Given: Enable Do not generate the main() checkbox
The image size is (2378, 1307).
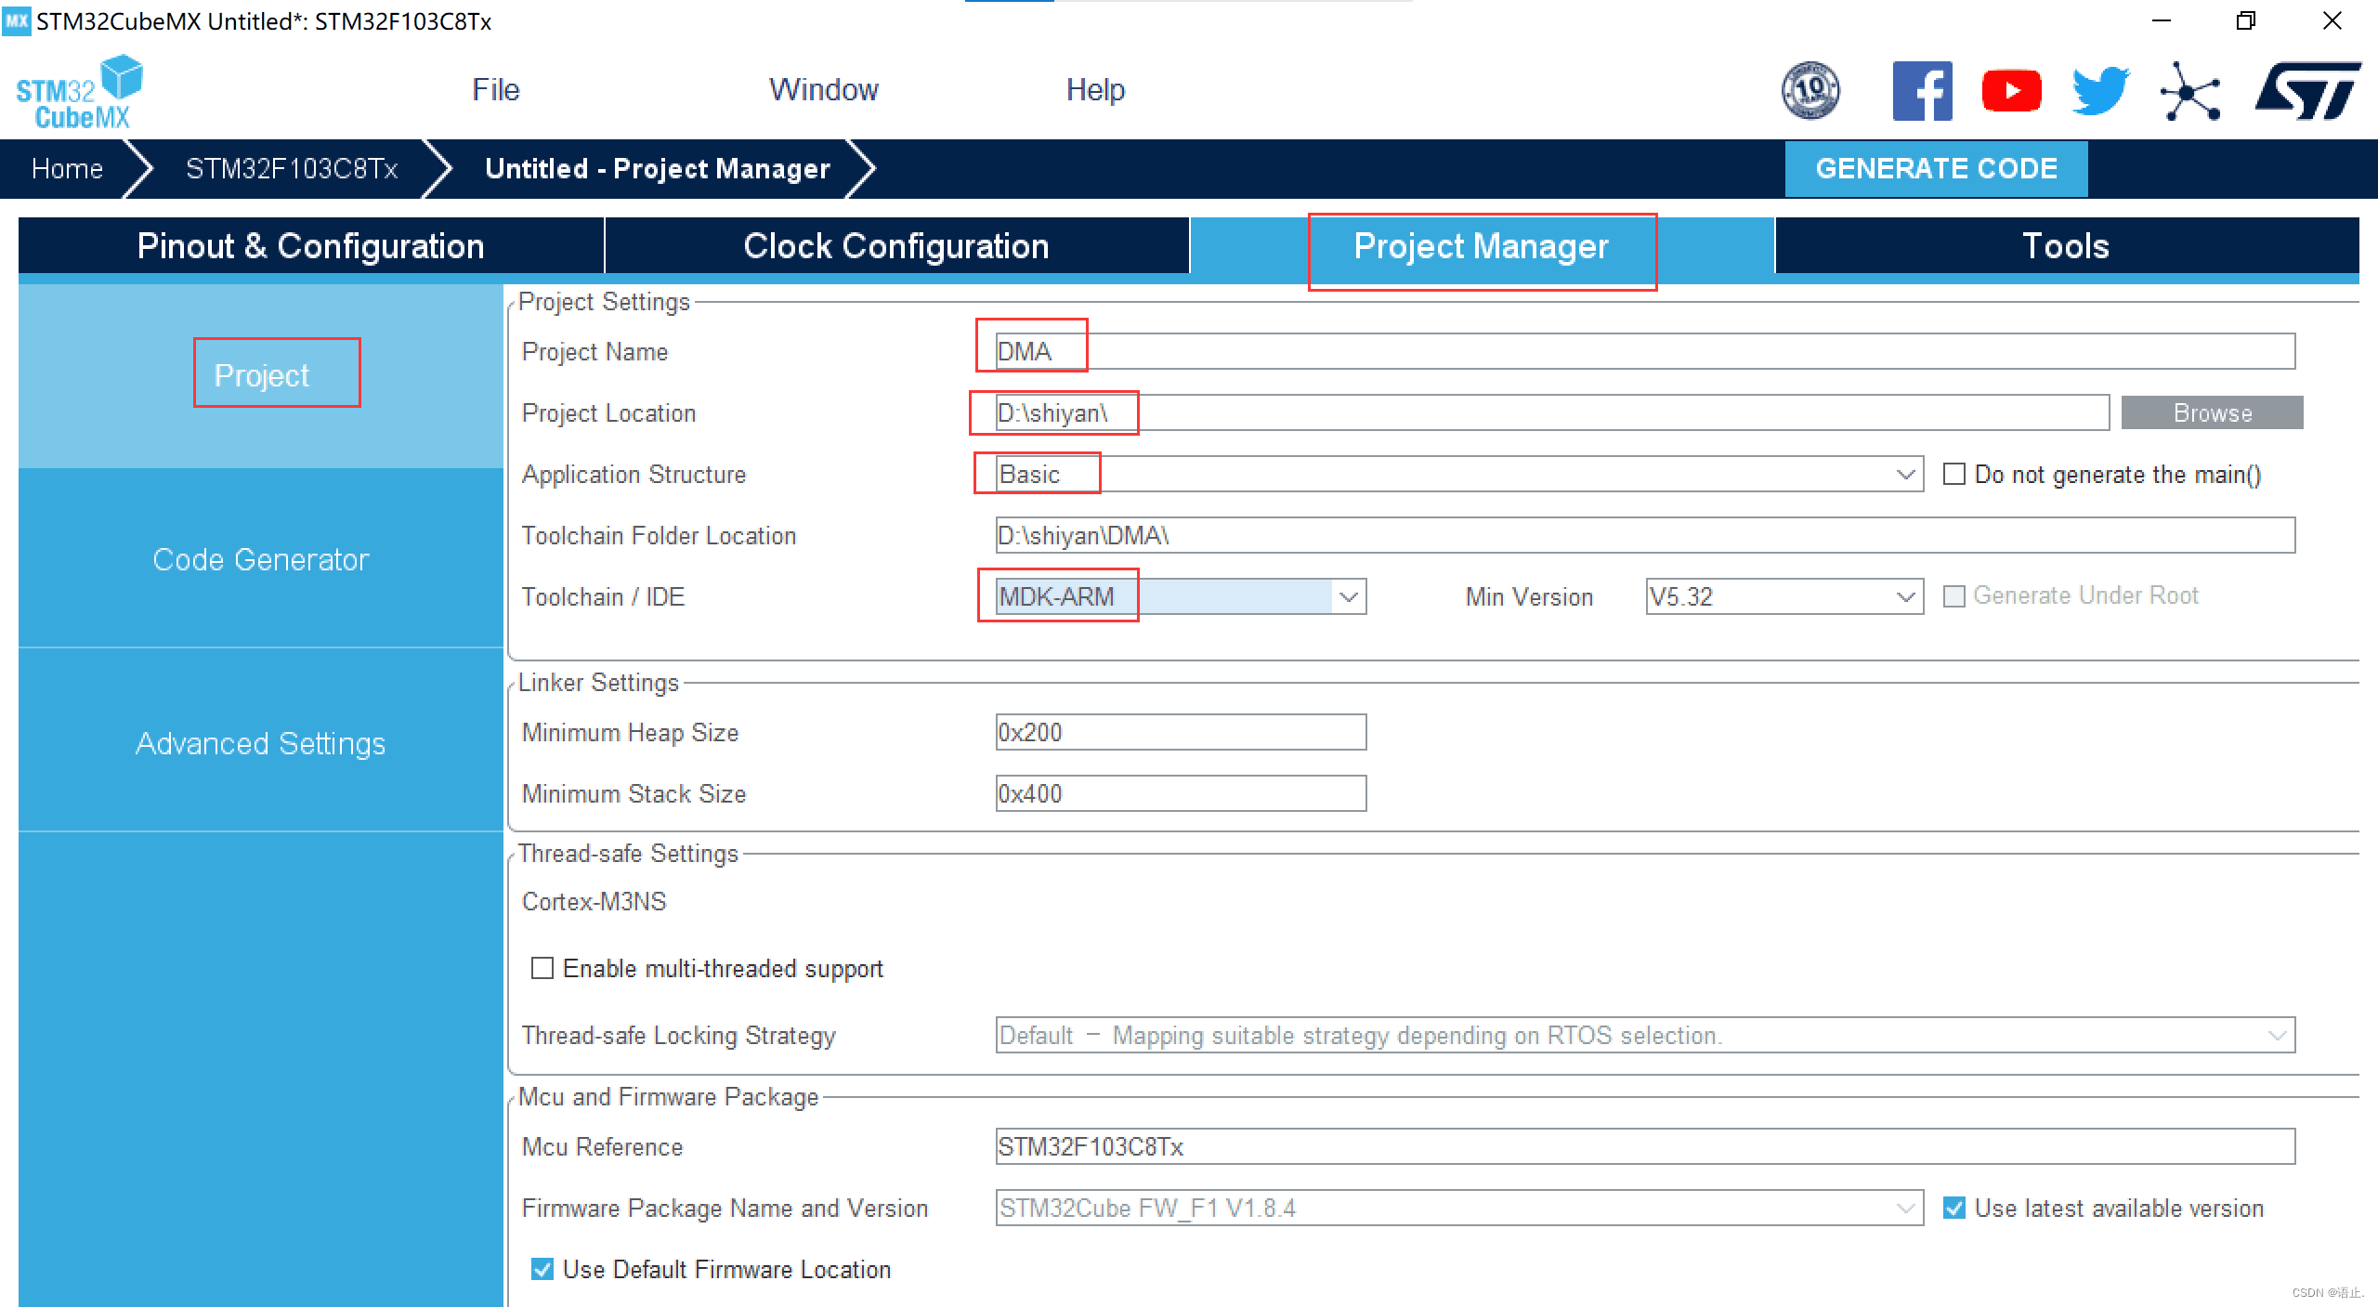Looking at the screenshot, I should pyautogui.click(x=1954, y=475).
